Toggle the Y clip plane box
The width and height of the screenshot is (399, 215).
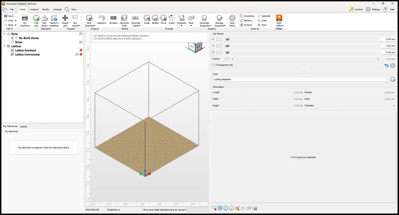219,46
